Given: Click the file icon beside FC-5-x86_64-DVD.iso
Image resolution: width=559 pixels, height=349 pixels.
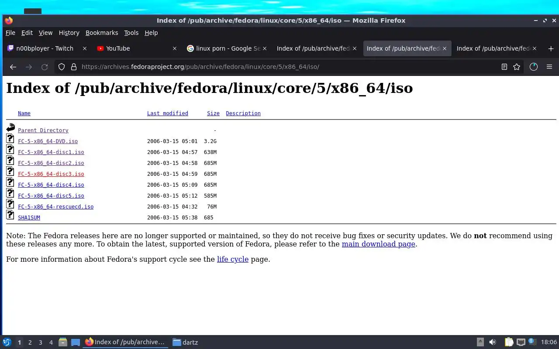Looking at the screenshot, I should (x=10, y=138).
